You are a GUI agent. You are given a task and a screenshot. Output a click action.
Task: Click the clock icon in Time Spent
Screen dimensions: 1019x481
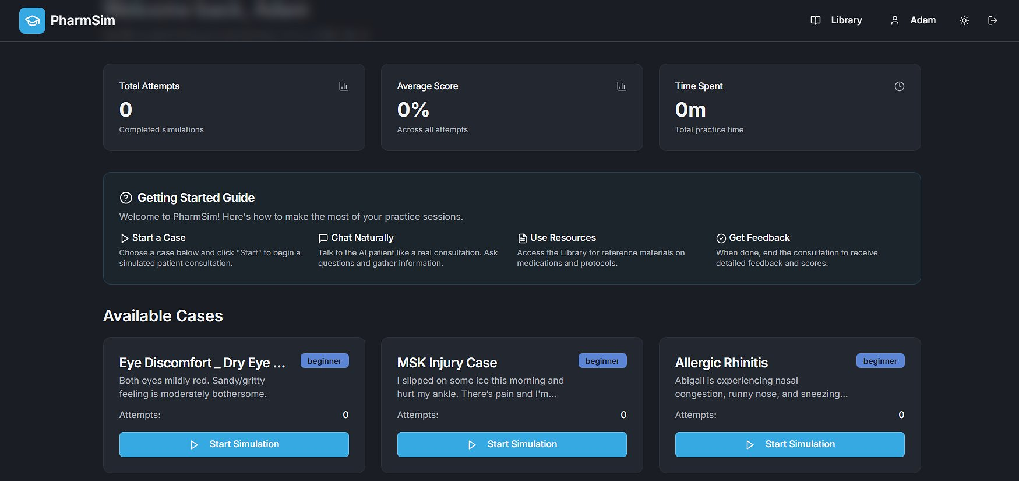900,86
